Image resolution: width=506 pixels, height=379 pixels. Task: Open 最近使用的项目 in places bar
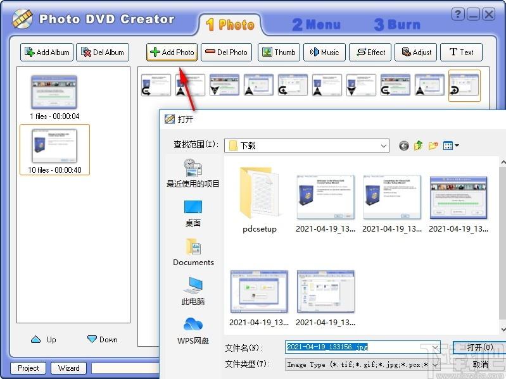pos(193,173)
